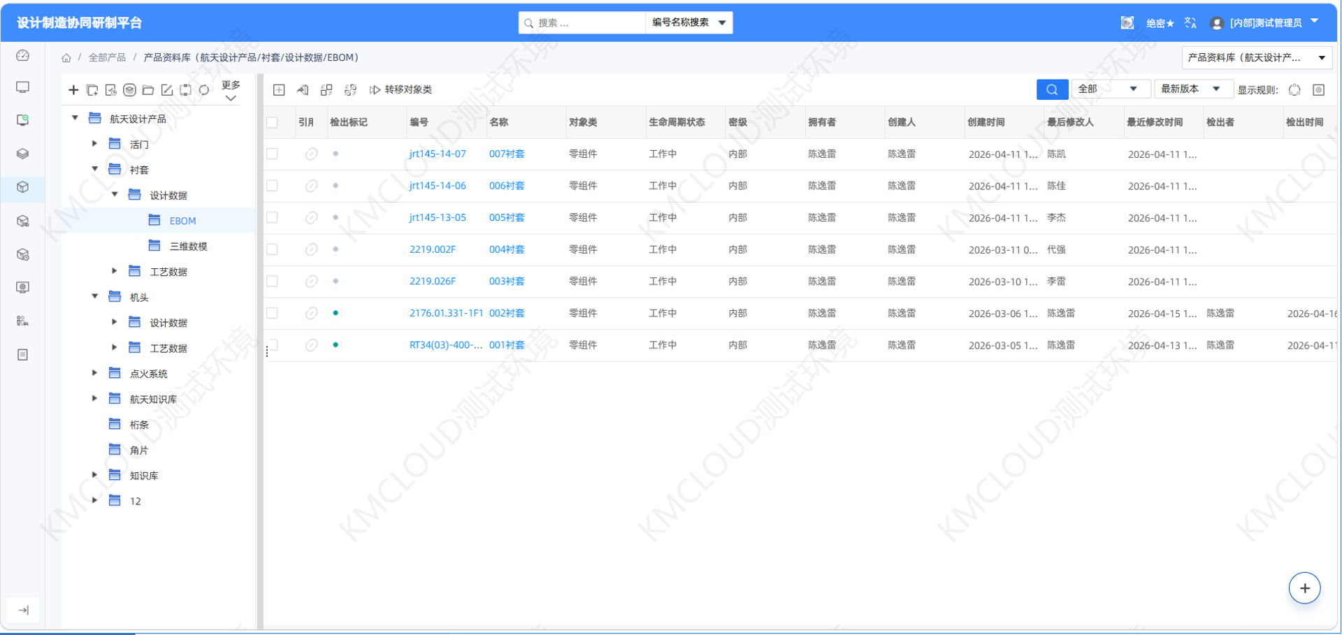Click the 绝密 security level label
Screen dimensions: 1342x635
click(x=1160, y=23)
